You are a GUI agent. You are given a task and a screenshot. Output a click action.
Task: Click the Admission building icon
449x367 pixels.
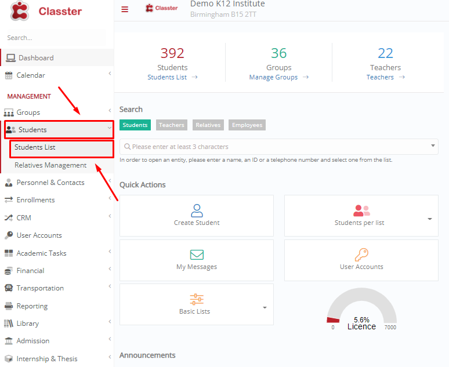click(9, 341)
